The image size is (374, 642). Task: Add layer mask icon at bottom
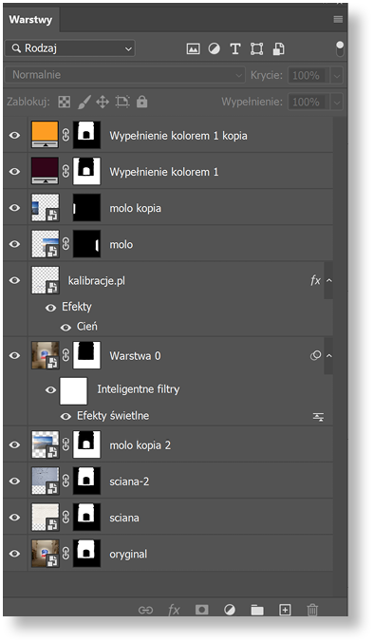click(202, 610)
